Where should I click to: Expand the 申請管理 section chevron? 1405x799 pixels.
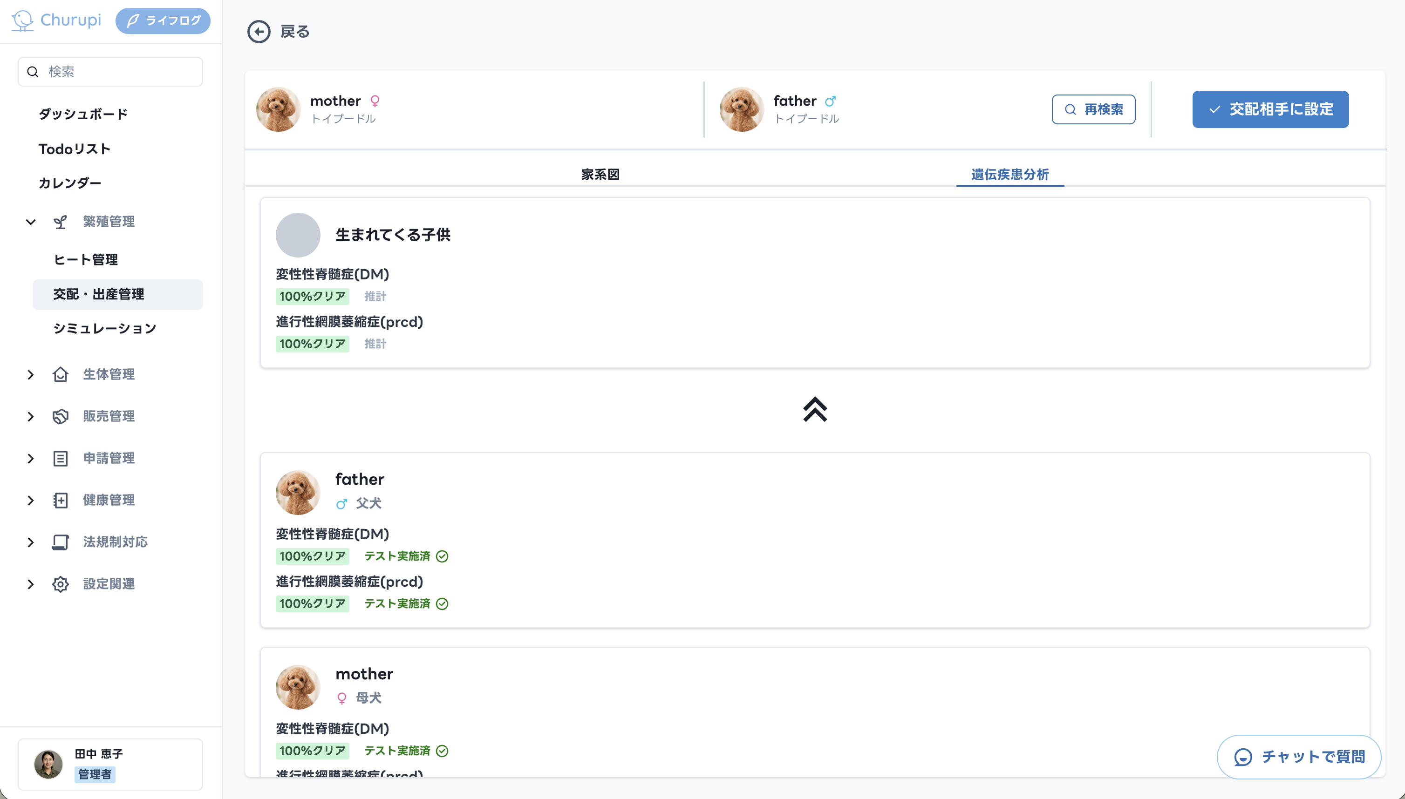pos(31,458)
